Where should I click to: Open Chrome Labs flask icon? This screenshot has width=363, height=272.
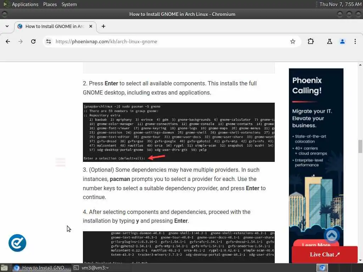pos(329,41)
